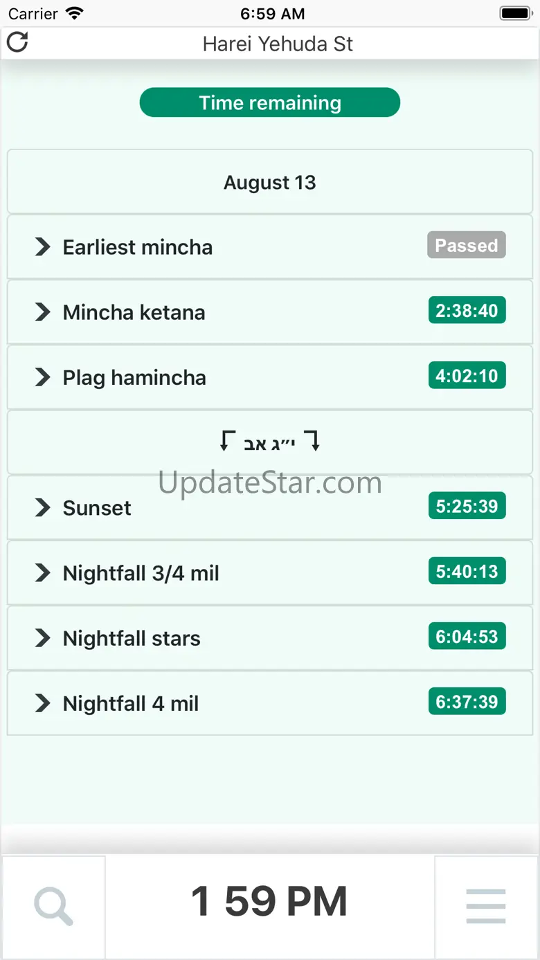Tap the Wi-Fi status icon

(74, 13)
